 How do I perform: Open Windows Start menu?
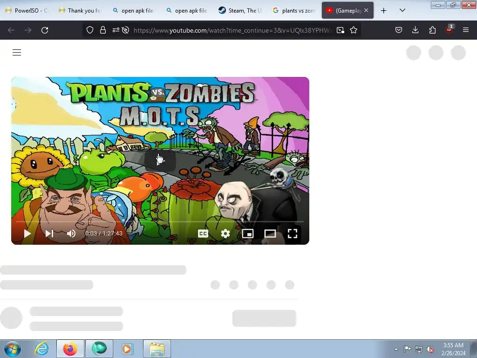click(x=13, y=349)
